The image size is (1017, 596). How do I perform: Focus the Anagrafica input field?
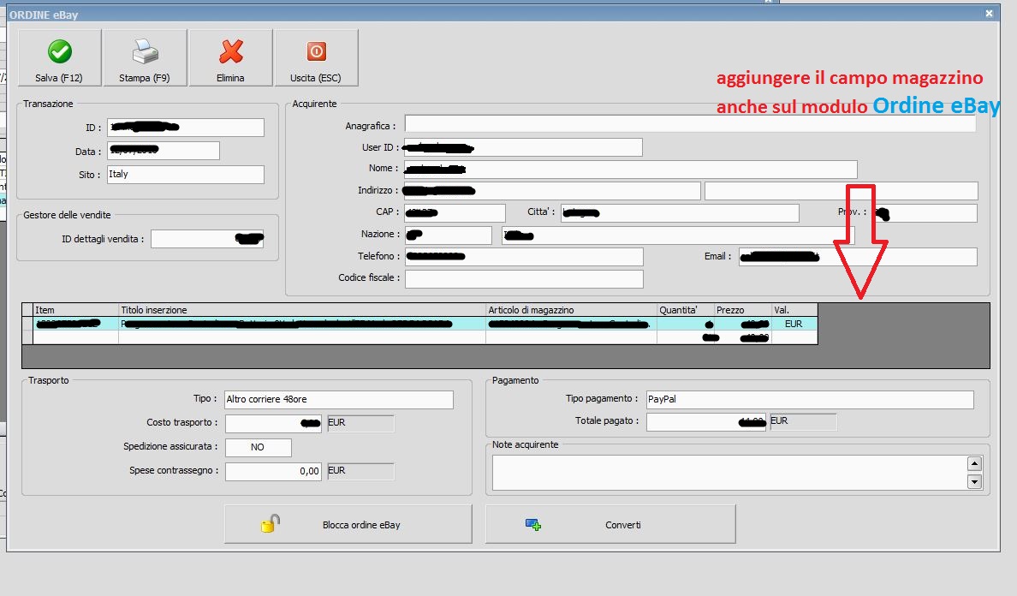[690, 124]
